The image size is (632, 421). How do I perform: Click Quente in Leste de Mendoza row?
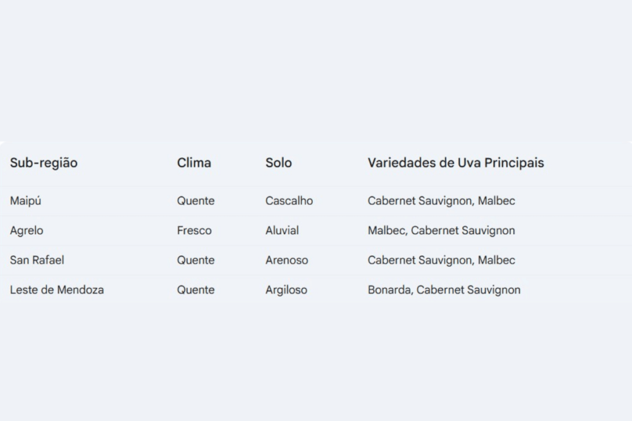[x=196, y=290]
